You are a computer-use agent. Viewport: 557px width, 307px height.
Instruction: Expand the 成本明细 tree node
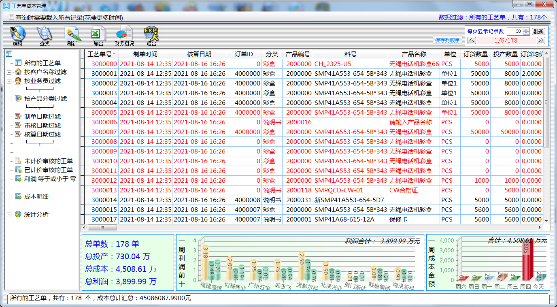click(9, 197)
